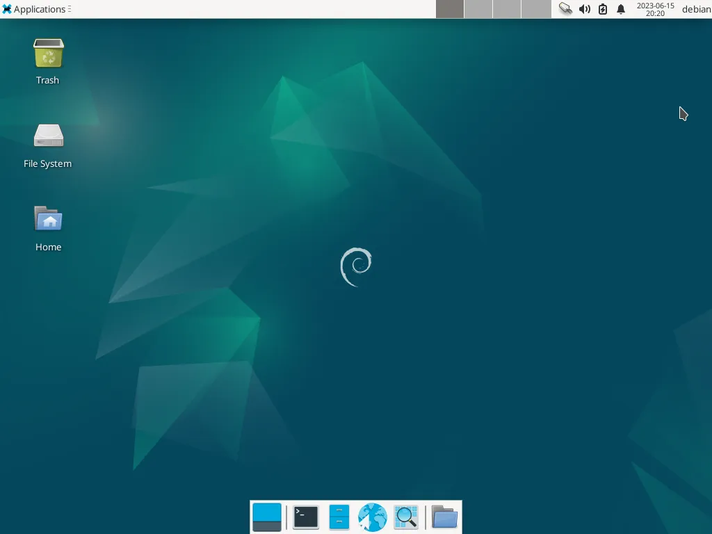
Task: Open the folder directory menu in the dock
Action: 444,517
